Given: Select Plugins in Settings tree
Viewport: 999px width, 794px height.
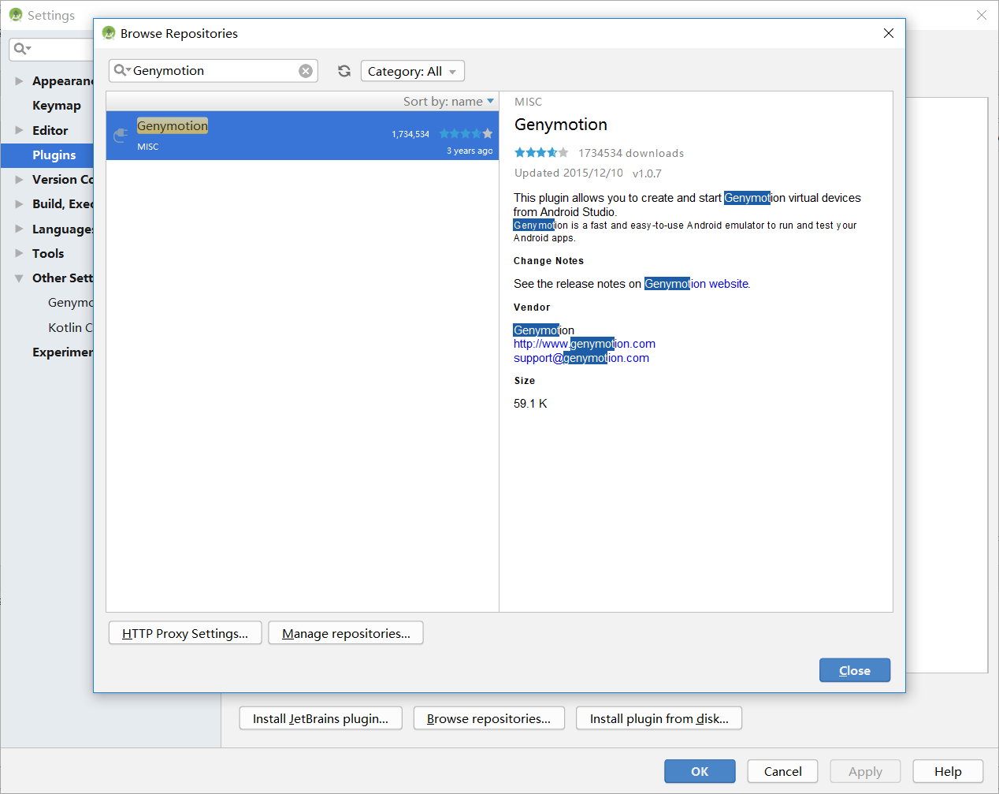Looking at the screenshot, I should pyautogui.click(x=54, y=155).
